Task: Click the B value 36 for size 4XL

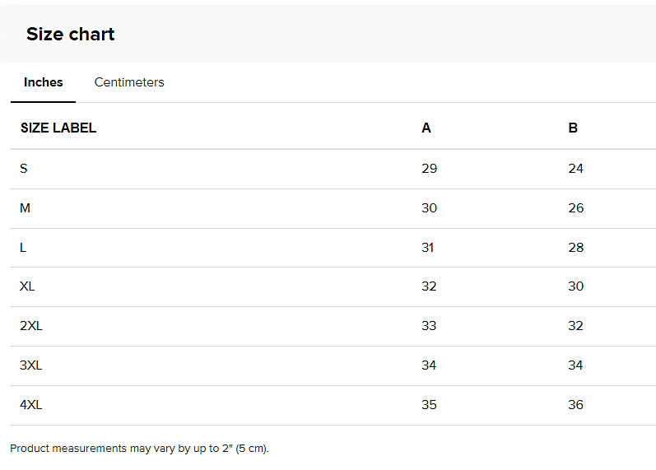Action: click(x=575, y=405)
